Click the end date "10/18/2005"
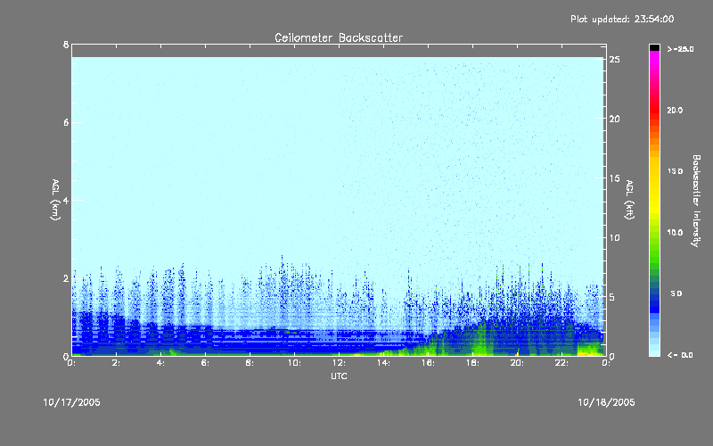The image size is (713, 446). (606, 402)
